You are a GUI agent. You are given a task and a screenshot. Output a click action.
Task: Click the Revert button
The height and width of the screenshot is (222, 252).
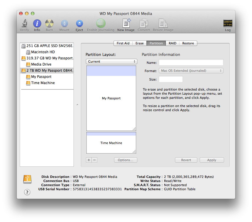(186, 160)
